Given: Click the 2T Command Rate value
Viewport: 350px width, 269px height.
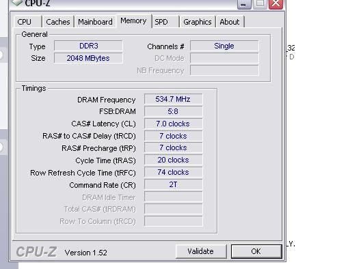Looking at the screenshot, I should [173, 184].
